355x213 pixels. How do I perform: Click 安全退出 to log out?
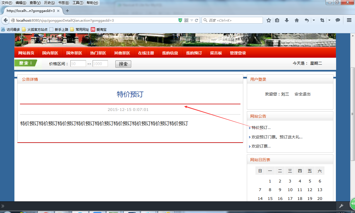point(303,94)
